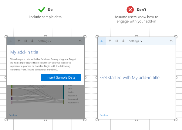Click the 'My add-in title' heading
This screenshot has height=130, width=182.
point(24,52)
